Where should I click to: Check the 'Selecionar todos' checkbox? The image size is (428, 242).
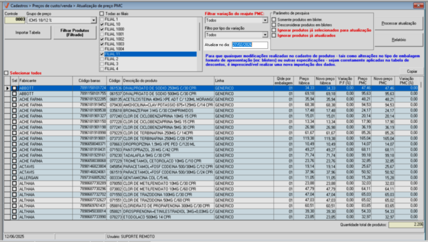pyautogui.click(x=6, y=73)
